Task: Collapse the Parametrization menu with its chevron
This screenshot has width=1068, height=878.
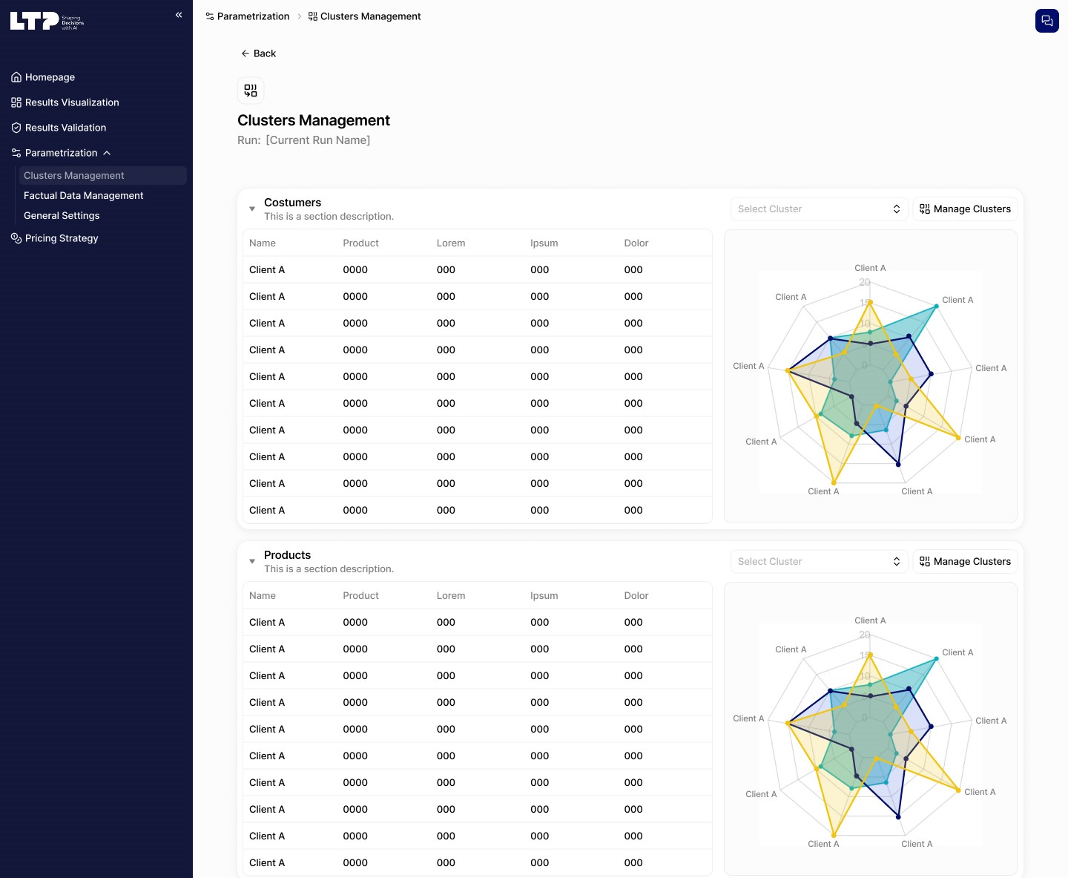Action: (107, 153)
